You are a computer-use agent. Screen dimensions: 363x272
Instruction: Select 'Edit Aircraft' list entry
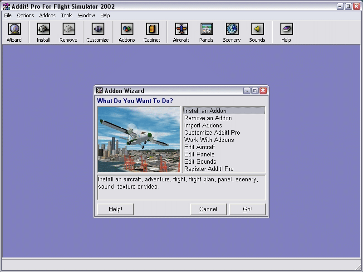(x=224, y=147)
